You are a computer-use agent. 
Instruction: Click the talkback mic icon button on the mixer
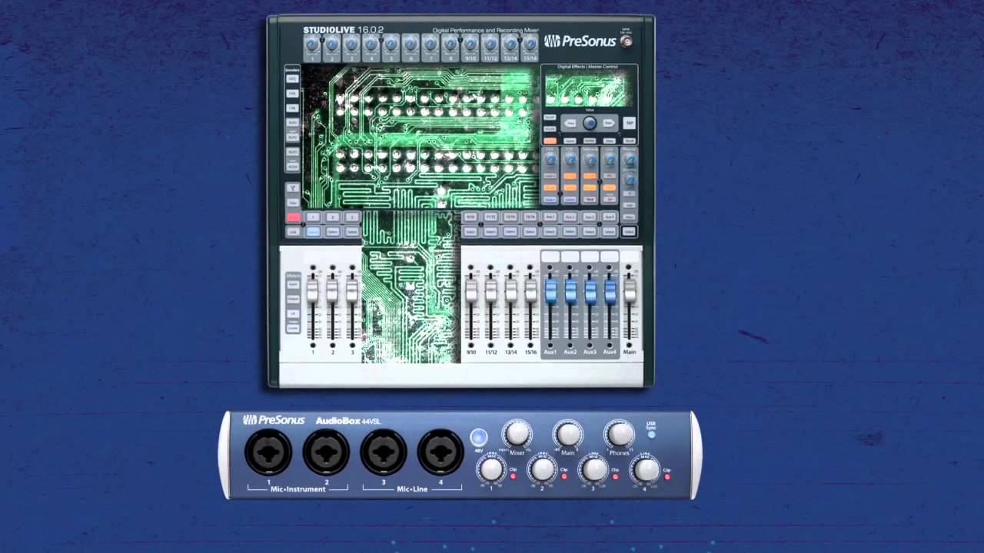pos(293,188)
